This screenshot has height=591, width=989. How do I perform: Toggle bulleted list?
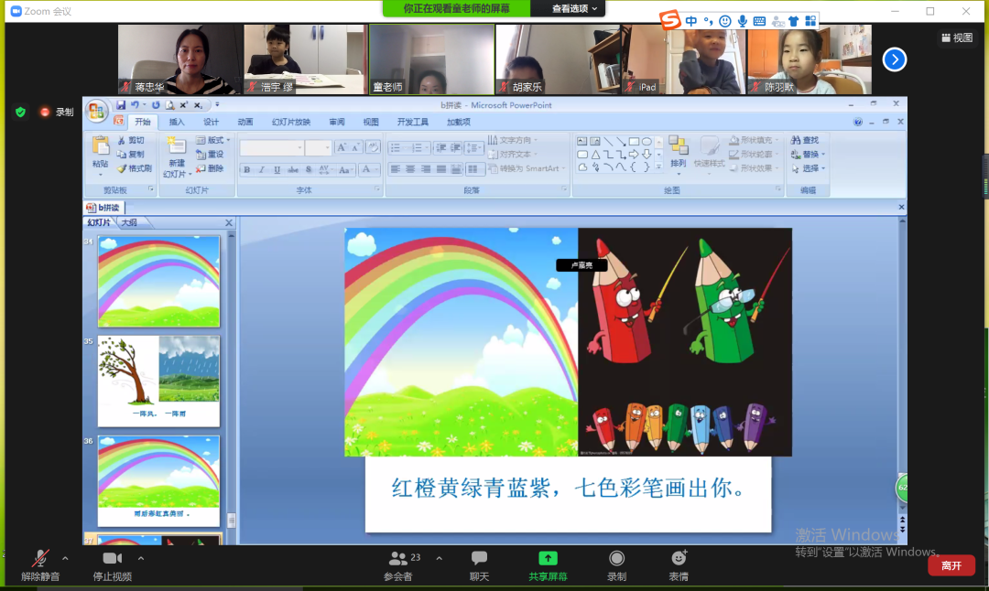397,148
